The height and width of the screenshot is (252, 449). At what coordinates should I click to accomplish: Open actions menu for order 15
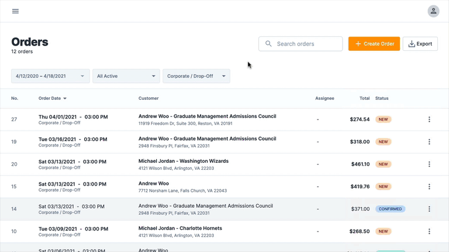(x=429, y=187)
